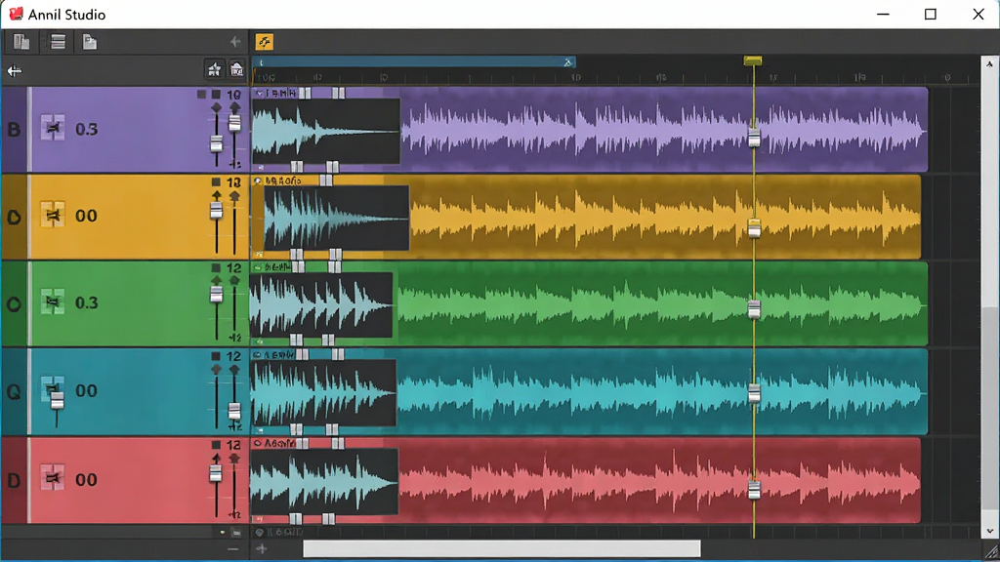Click the document page icon in the toolbar
The height and width of the screenshot is (562, 1000).
pyautogui.click(x=90, y=42)
